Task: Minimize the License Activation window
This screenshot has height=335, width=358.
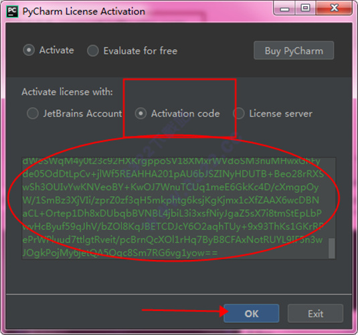Action: coord(284,8)
